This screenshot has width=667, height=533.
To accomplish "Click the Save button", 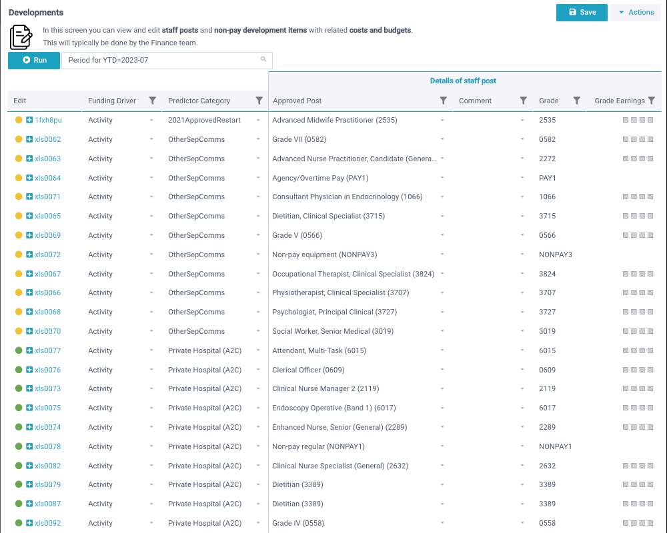I will [x=581, y=12].
